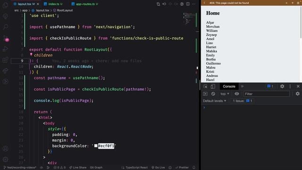The image size is (302, 170).
Task: Switch to the index.ts tab
Action: (53, 4)
